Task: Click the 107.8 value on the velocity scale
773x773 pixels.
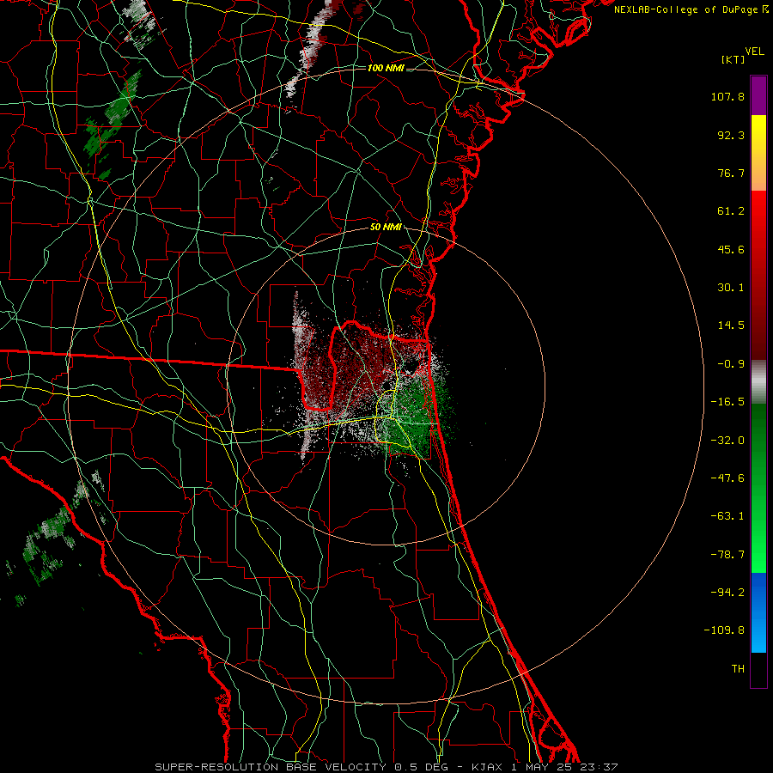Action: pyautogui.click(x=727, y=96)
